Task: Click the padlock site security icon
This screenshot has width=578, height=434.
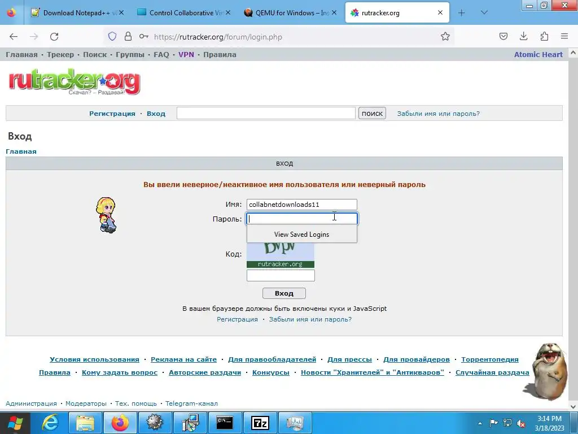Action: click(x=128, y=37)
